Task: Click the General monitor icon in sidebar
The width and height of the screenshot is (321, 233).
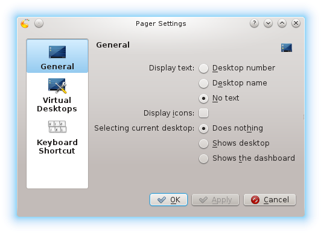Action: pyautogui.click(x=57, y=52)
